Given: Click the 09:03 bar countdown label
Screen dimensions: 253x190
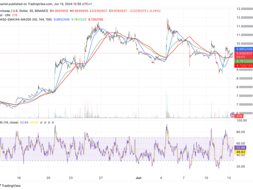Looking at the screenshot, I should coord(241,57).
